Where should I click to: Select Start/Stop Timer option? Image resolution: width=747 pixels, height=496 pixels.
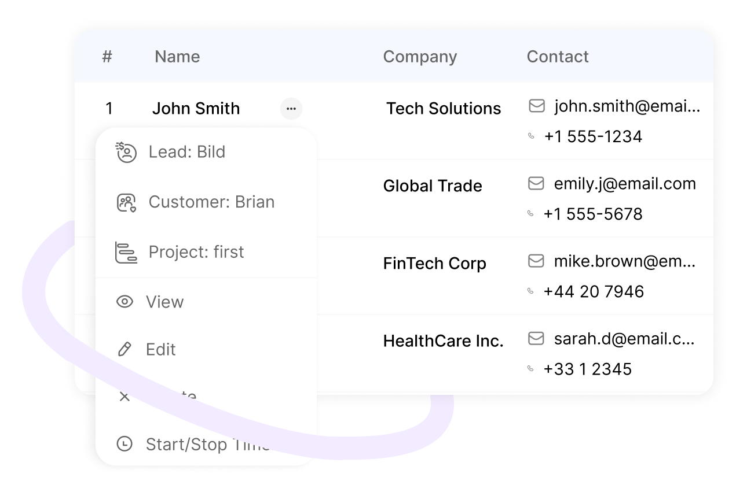(206, 444)
